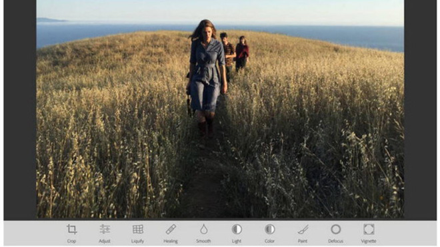Tap the 'Liquify' text label

(x=137, y=241)
